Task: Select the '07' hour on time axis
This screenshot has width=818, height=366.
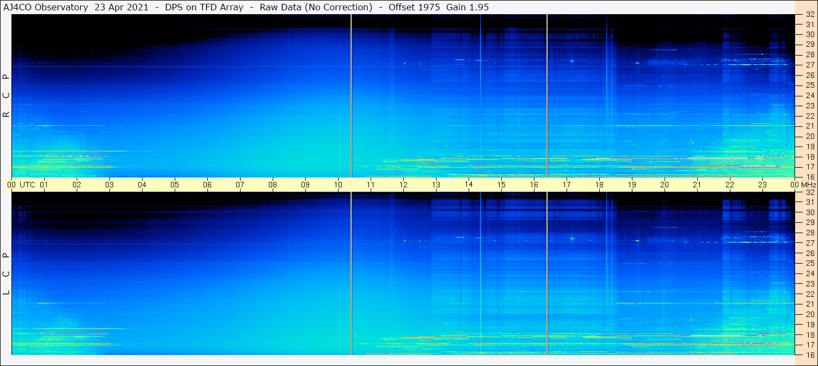Action: (x=240, y=185)
